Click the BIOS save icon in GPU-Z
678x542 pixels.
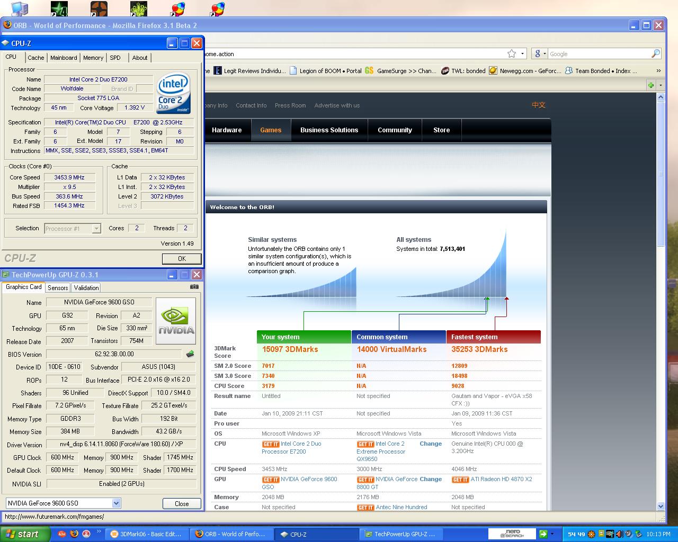(x=190, y=354)
